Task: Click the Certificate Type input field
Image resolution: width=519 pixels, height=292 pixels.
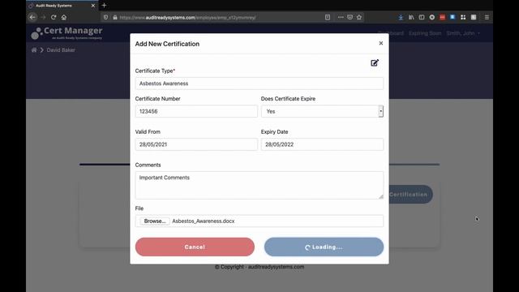Action: (x=259, y=84)
